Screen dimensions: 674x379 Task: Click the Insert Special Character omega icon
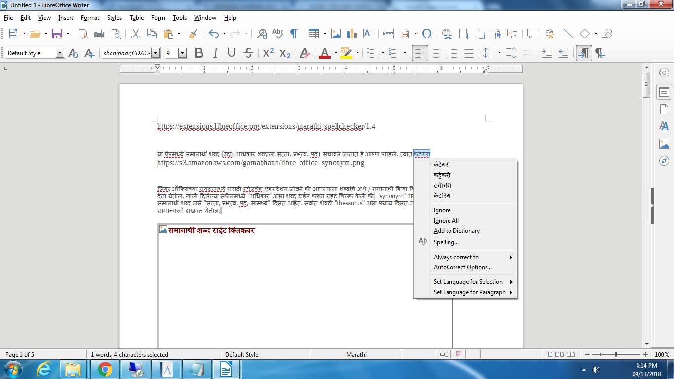click(427, 34)
